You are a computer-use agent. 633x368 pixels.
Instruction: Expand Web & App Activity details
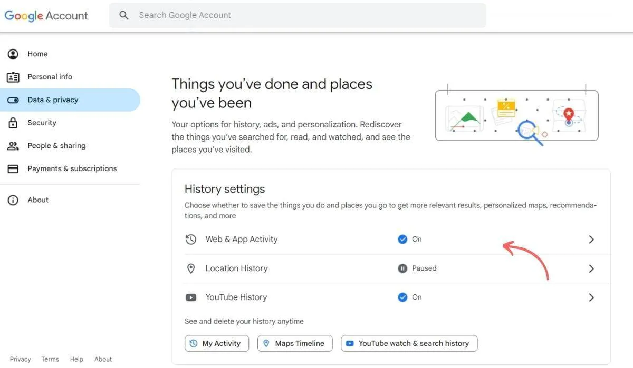591,239
